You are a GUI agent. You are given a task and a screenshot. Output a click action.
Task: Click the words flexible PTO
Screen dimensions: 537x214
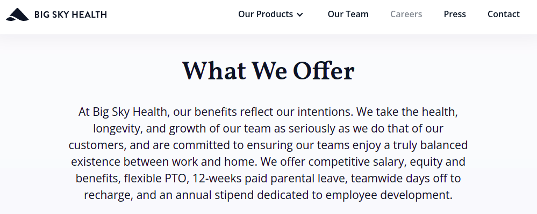tap(156, 179)
